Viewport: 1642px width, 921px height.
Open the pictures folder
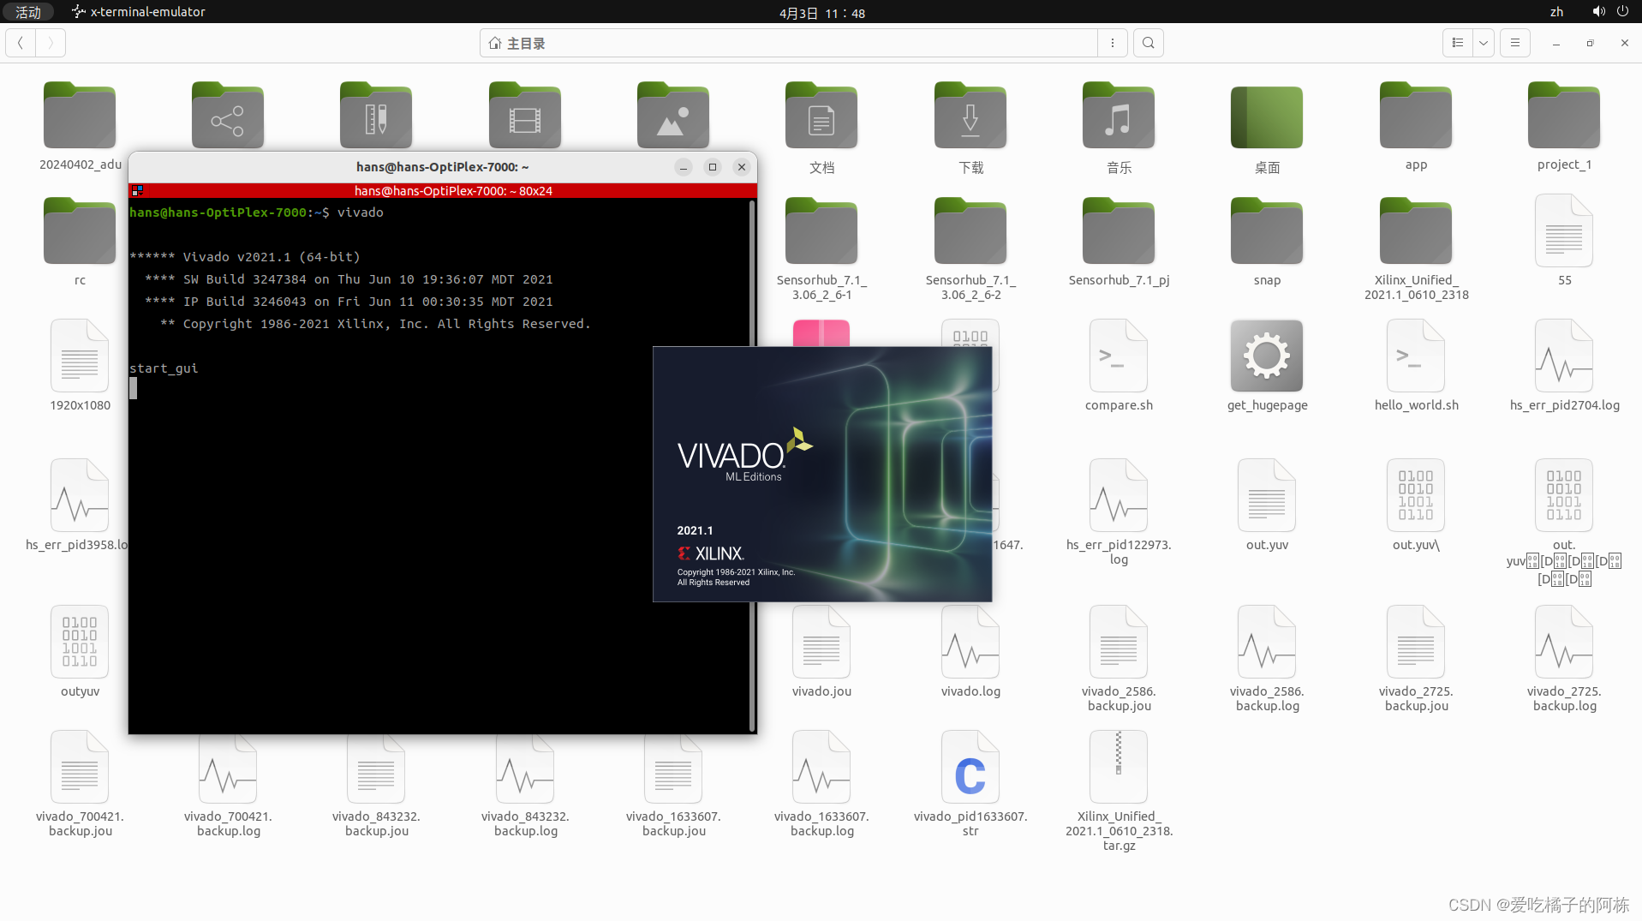coord(673,117)
